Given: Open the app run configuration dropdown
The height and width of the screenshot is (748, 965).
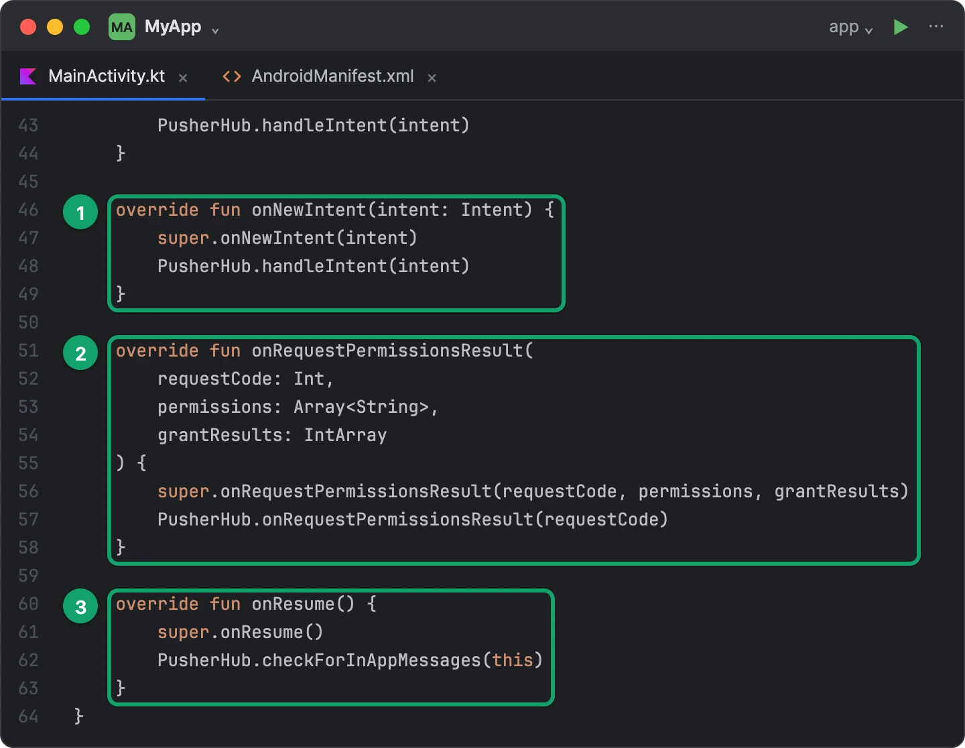Looking at the screenshot, I should tap(850, 27).
